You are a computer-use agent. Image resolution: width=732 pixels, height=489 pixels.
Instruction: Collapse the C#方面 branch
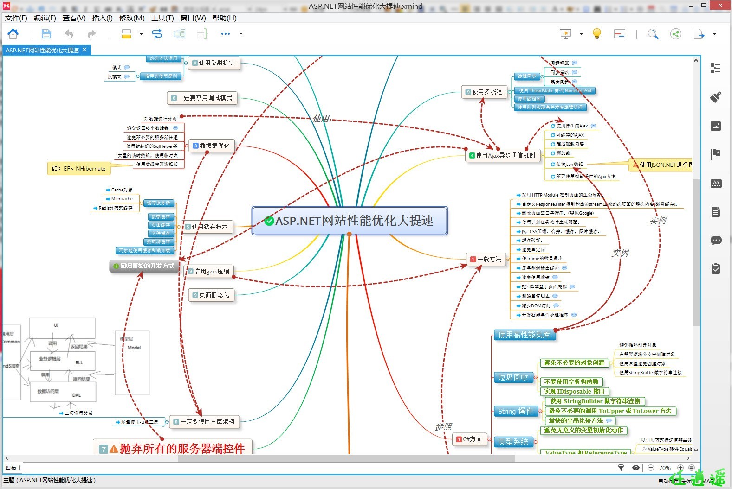click(x=490, y=439)
